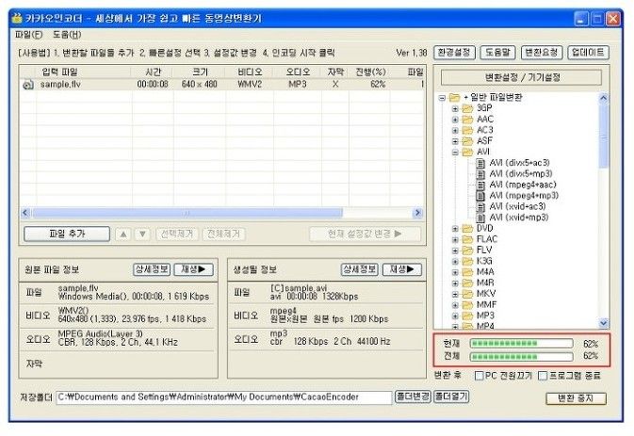The width and height of the screenshot is (634, 436).
Task: Click the preset icon for AVI (mpeg4+mp3)
Action: coord(480,196)
